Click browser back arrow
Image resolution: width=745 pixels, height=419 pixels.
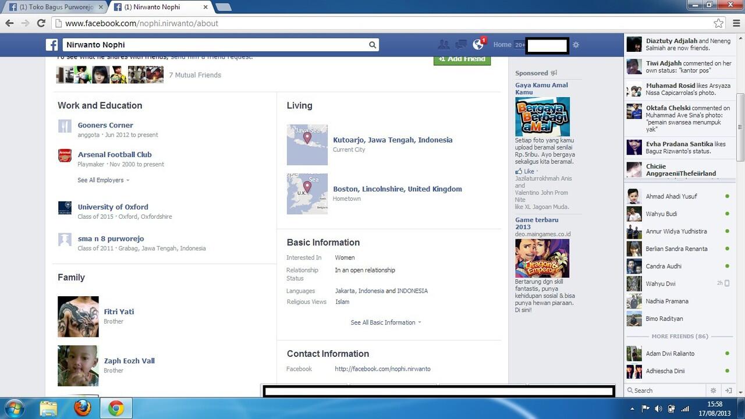click(x=9, y=23)
